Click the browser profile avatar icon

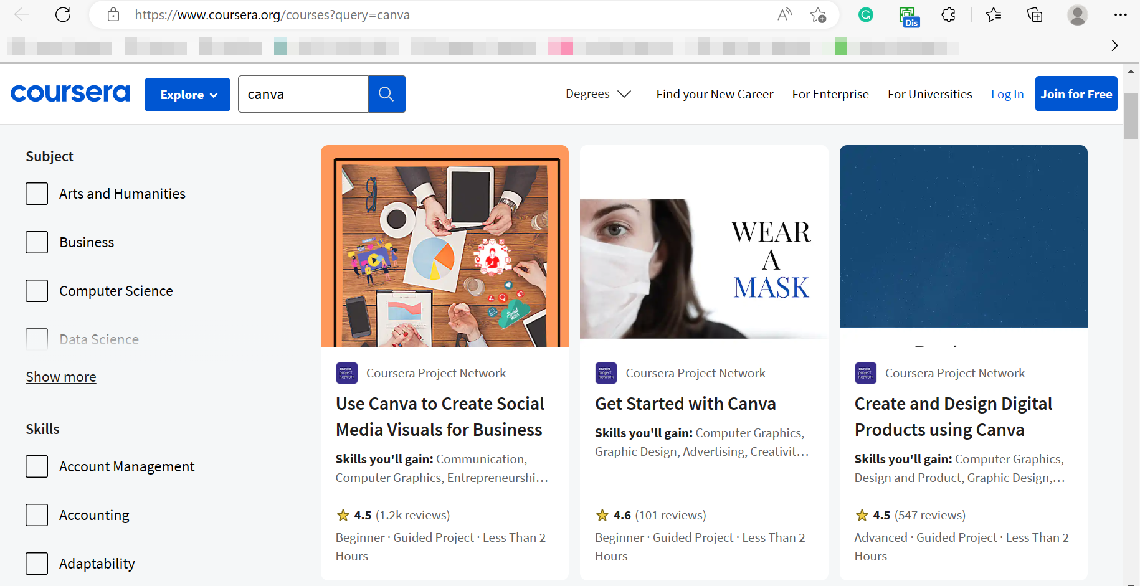[x=1077, y=15]
